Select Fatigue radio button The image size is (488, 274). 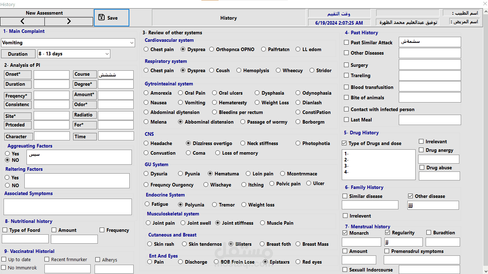[147, 204]
